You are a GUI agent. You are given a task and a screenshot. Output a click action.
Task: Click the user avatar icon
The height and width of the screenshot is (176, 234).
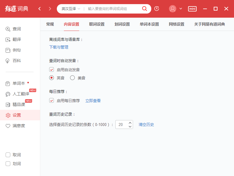coord(172,9)
